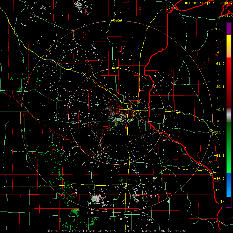Select the -16.5 velocity scale value
The height and width of the screenshot is (233, 233).
tap(219, 121)
